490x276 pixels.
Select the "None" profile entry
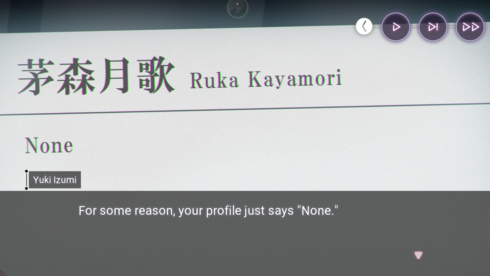[49, 145]
